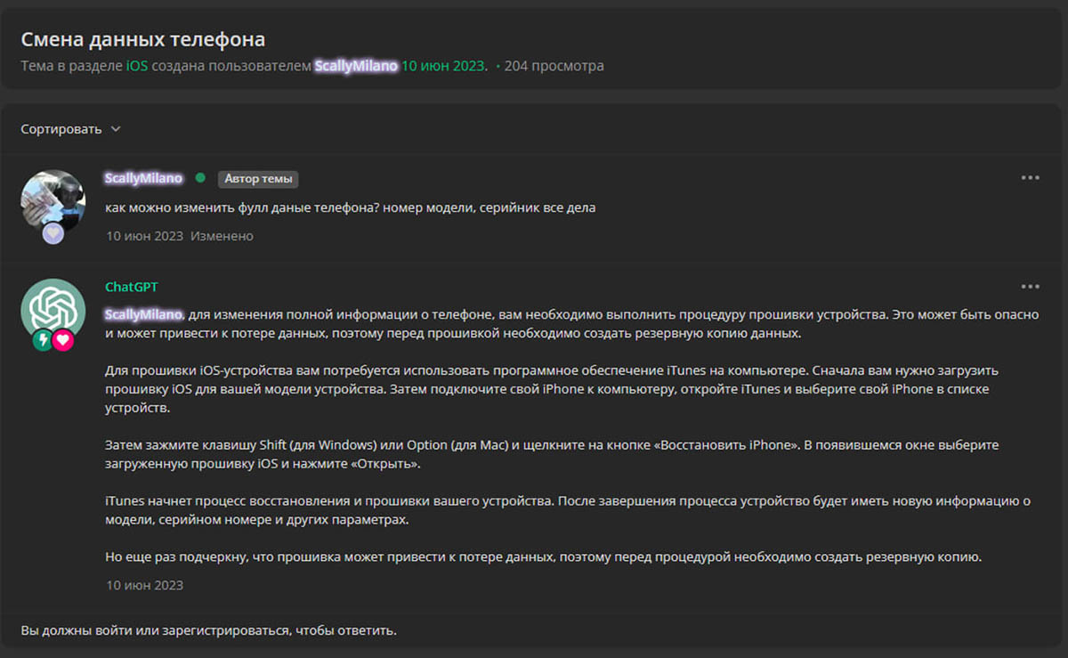The width and height of the screenshot is (1068, 658).
Task: Open the Сортировать sort dropdown
Action: pyautogui.click(x=61, y=129)
